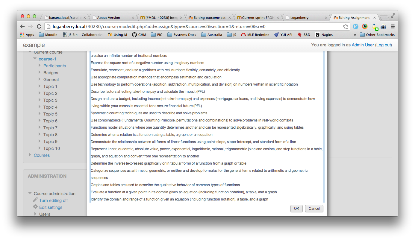Screen dimensions: 415x240
Task: Open the Nagios bookmark
Action: [324, 35]
